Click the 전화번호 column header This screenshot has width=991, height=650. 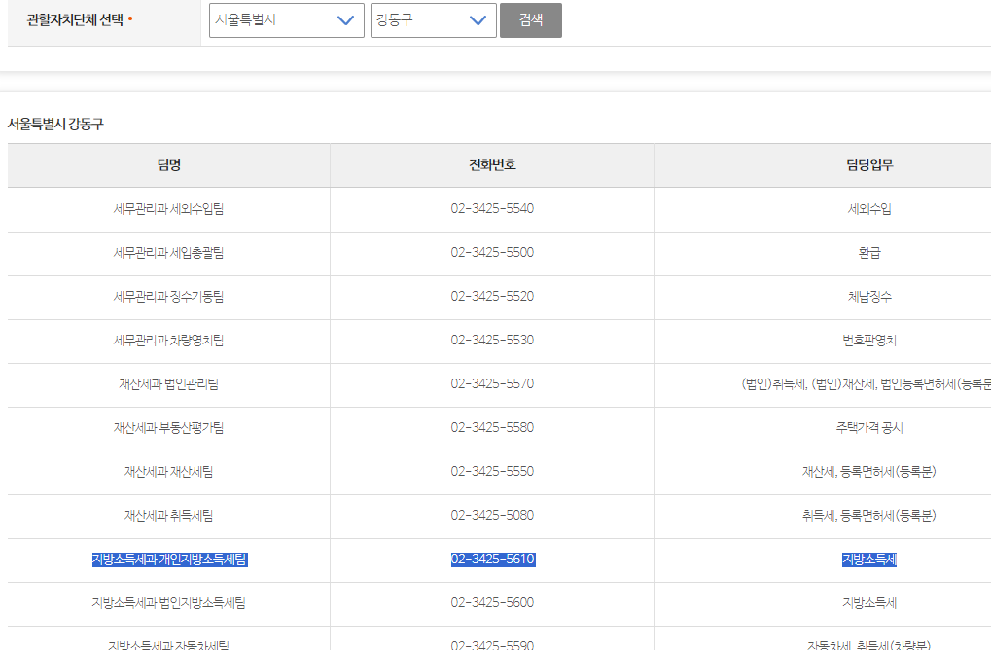[x=490, y=165]
